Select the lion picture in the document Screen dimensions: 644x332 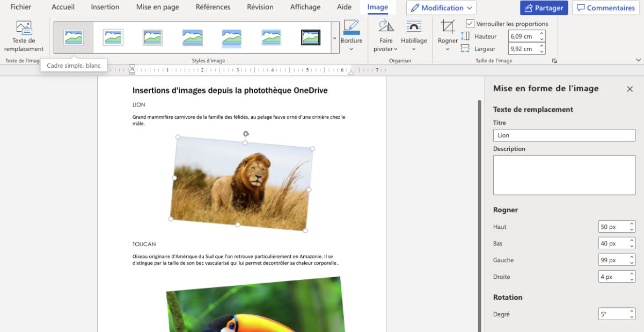pyautogui.click(x=241, y=183)
